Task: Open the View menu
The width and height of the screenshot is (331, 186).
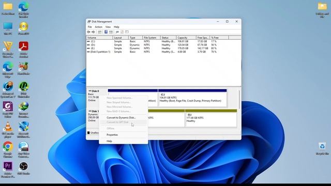Action: [108, 27]
